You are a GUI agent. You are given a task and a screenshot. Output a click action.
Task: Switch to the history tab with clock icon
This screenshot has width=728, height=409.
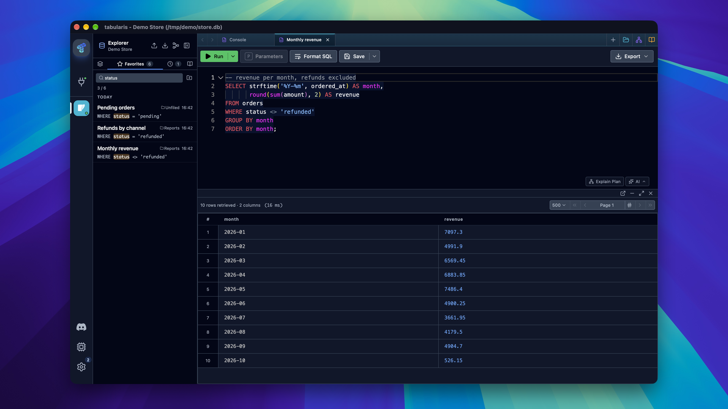pos(174,64)
